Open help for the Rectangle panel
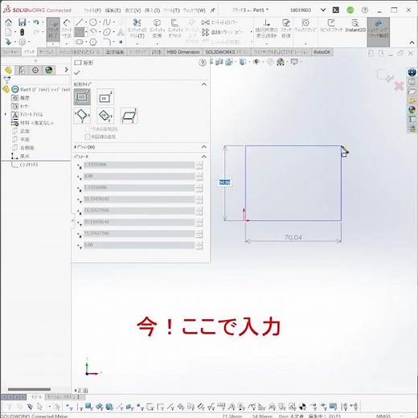Screen dimensions: 418x418 (203, 63)
